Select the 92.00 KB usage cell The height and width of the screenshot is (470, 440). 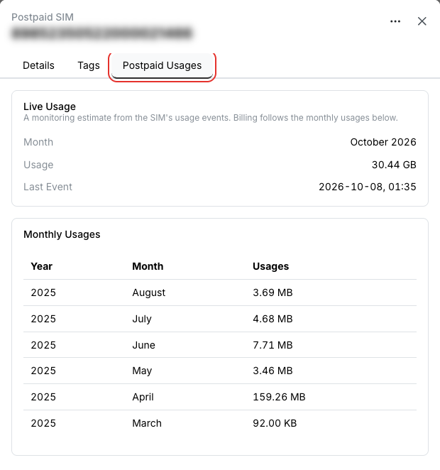[275, 423]
